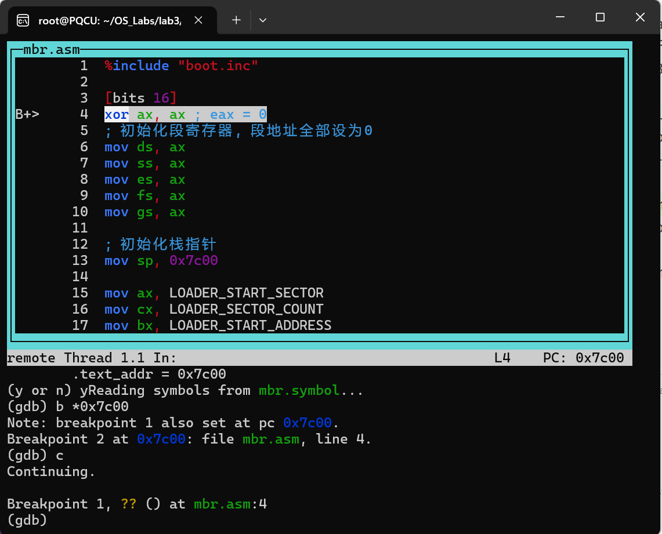This screenshot has height=534, width=662.
Task: Click the mbr.symbol file name
Action: (x=299, y=391)
